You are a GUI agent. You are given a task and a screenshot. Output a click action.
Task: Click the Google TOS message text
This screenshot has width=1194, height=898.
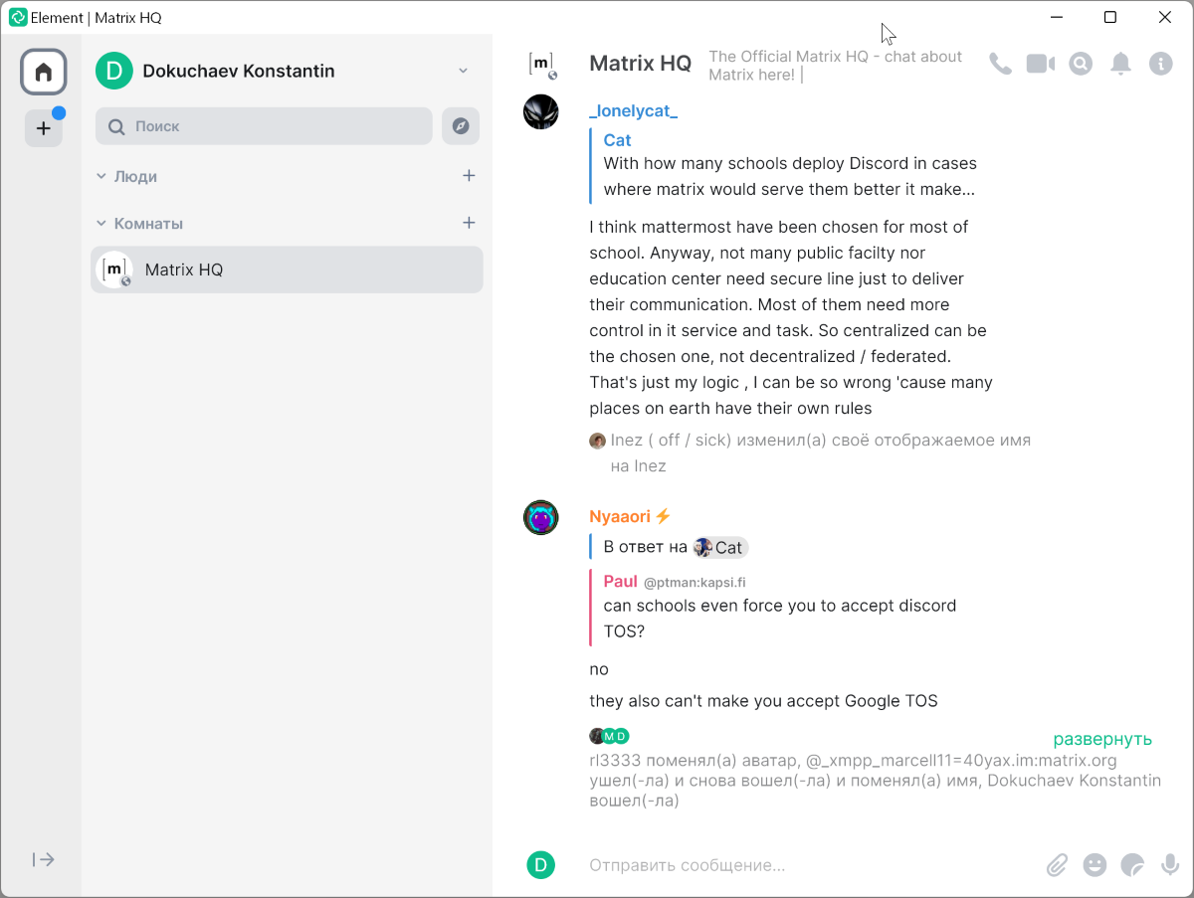point(763,701)
